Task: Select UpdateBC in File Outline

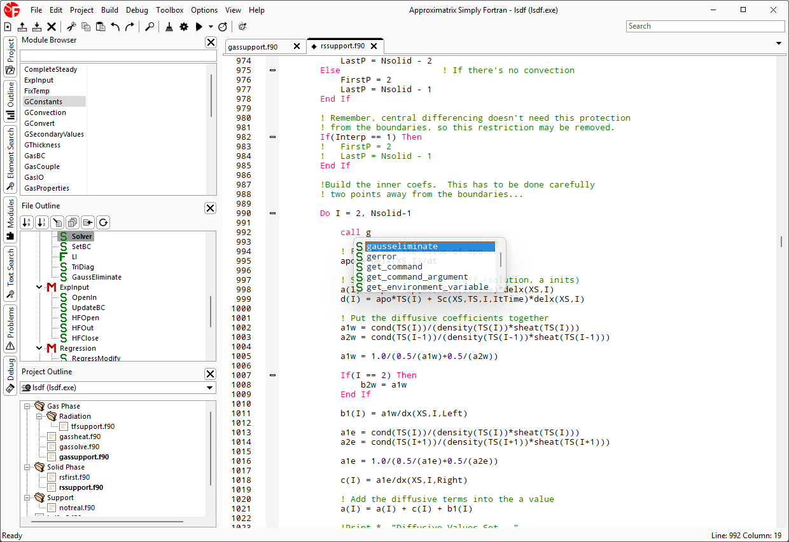Action: 88,308
